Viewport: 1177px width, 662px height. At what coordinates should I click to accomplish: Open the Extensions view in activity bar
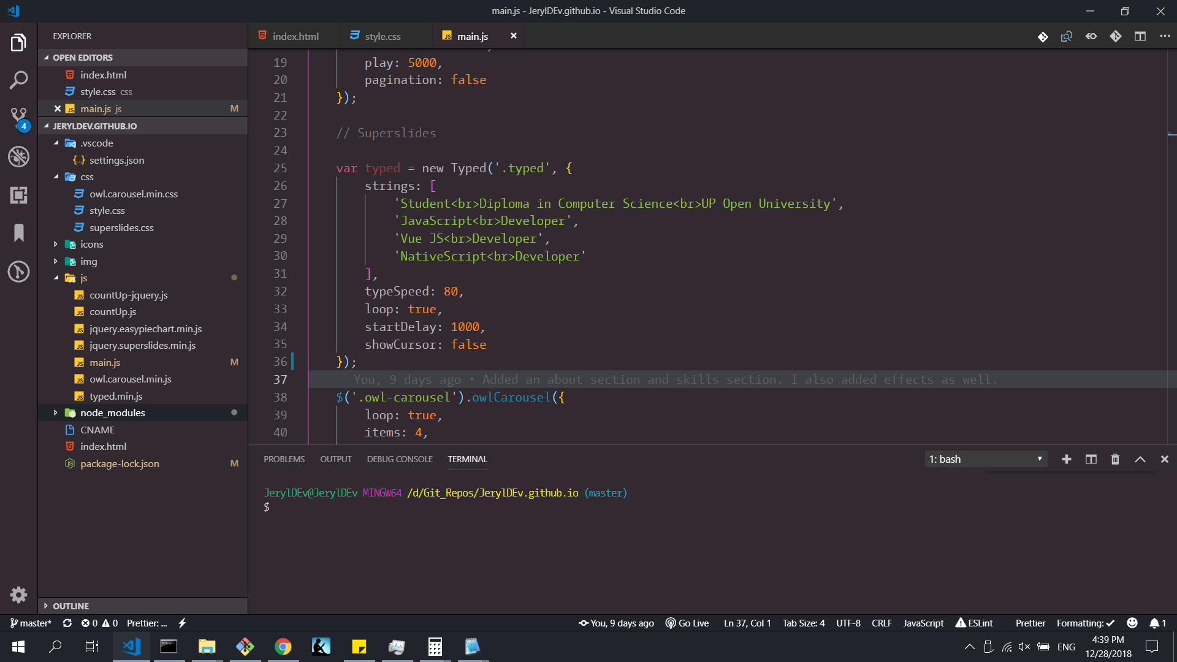click(18, 195)
